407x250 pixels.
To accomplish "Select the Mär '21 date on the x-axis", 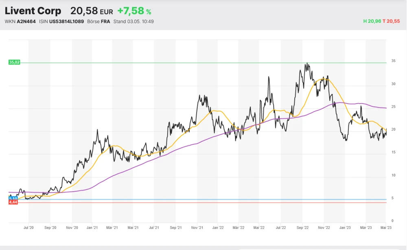I will point(112,228).
